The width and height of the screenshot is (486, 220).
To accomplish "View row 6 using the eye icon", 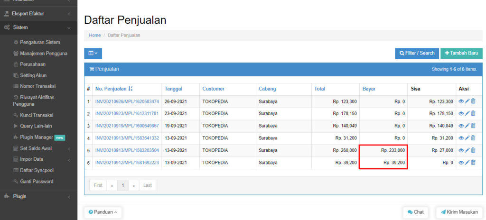I will pyautogui.click(x=461, y=163).
